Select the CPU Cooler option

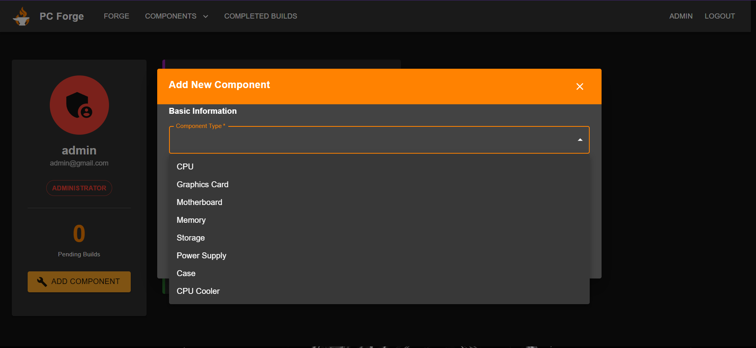pos(198,291)
